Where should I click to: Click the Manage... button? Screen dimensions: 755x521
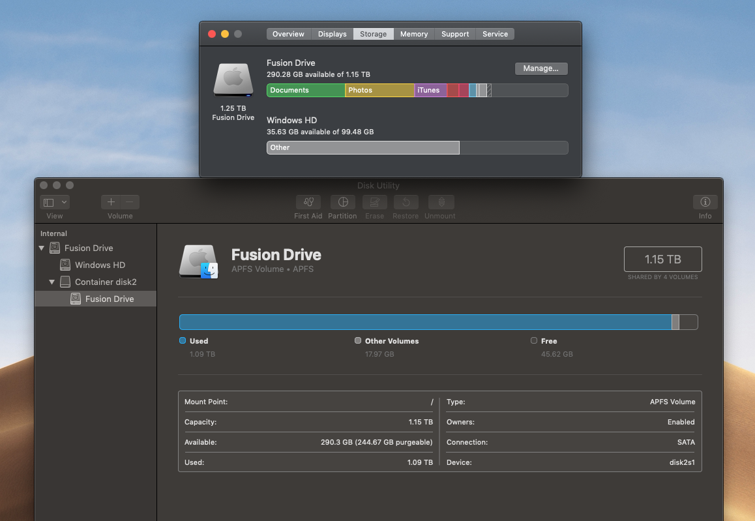(x=541, y=68)
